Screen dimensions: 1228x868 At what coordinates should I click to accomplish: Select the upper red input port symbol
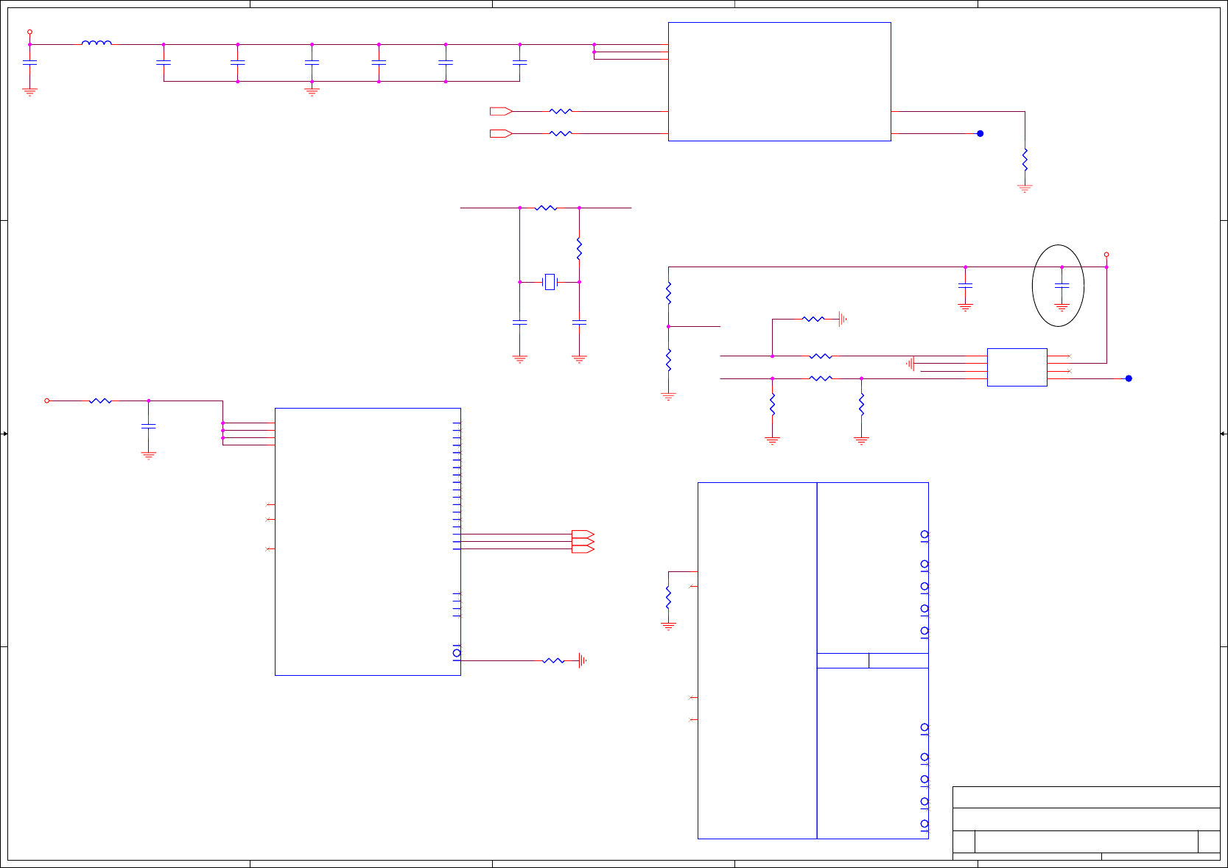(x=501, y=111)
